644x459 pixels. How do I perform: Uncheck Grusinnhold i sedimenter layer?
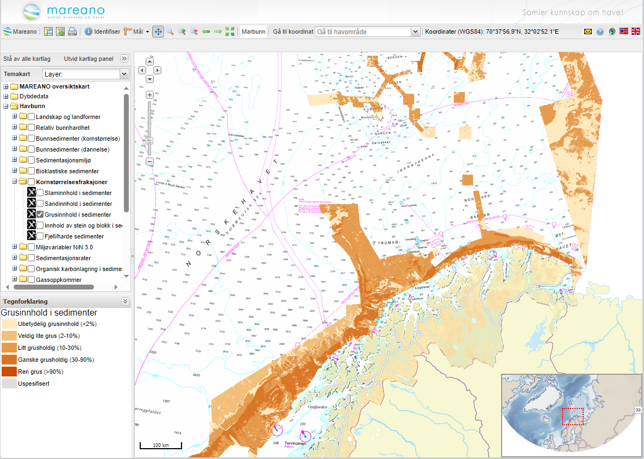(40, 215)
